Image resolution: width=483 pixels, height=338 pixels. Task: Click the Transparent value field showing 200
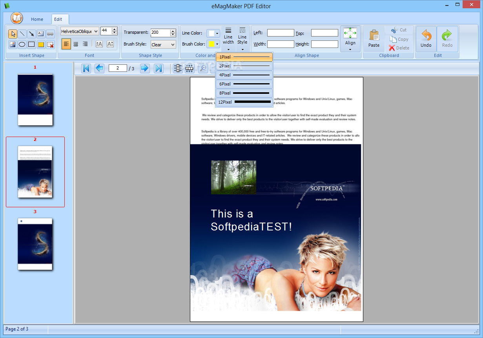tap(160, 33)
